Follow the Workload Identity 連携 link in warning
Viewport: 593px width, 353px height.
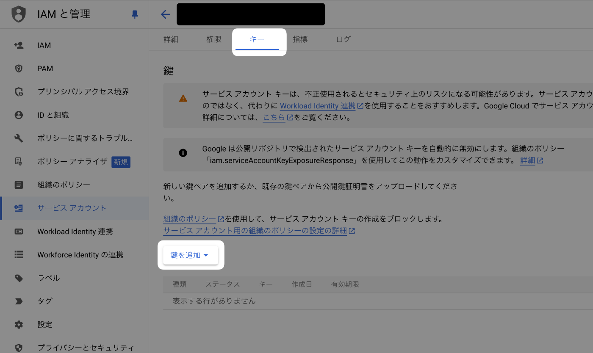(318, 106)
